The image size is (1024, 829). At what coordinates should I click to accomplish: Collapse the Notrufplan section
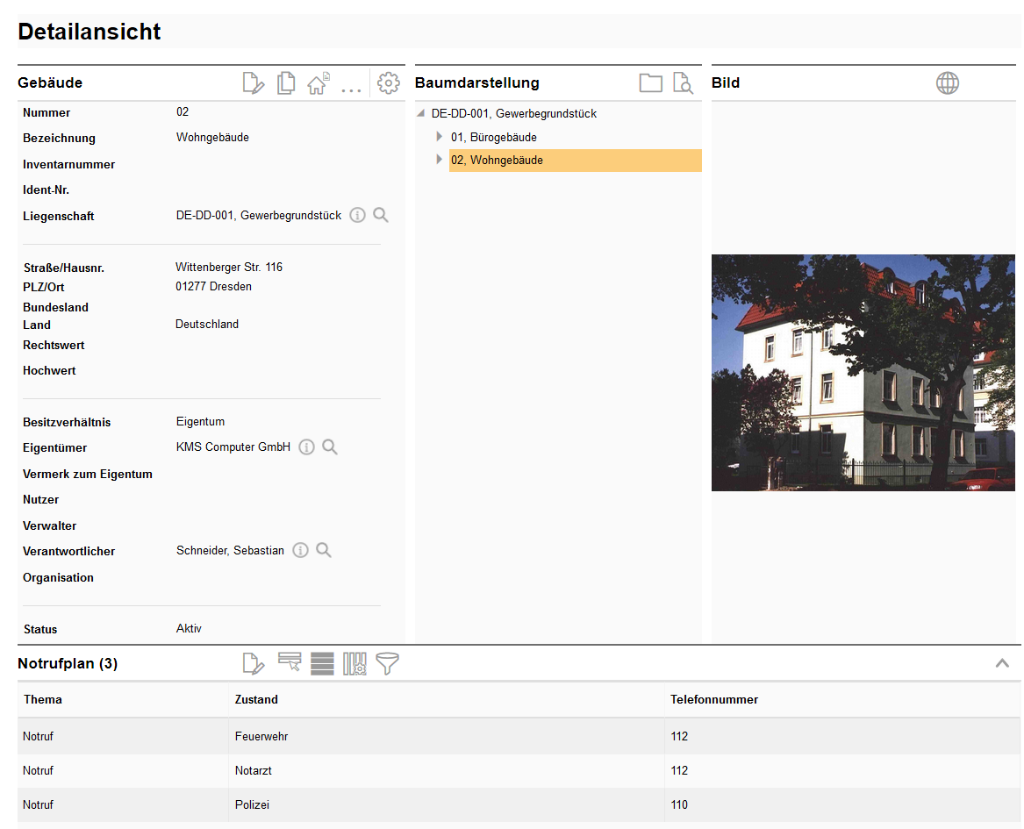(1002, 664)
